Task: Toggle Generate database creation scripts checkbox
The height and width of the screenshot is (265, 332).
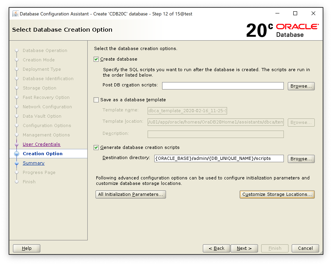Action: [96, 147]
